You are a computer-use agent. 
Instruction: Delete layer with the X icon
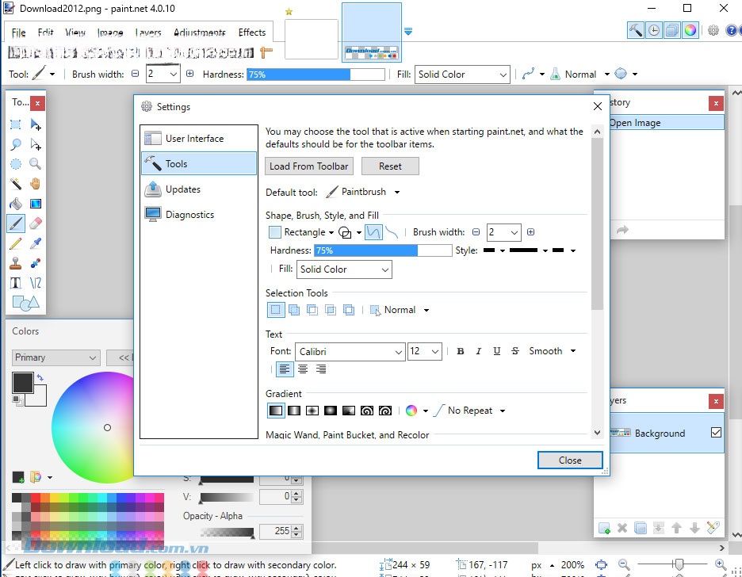[x=622, y=528]
